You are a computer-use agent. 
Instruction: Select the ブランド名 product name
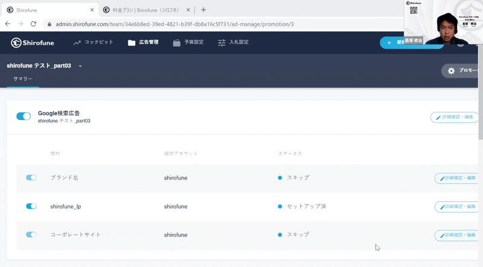tap(64, 178)
